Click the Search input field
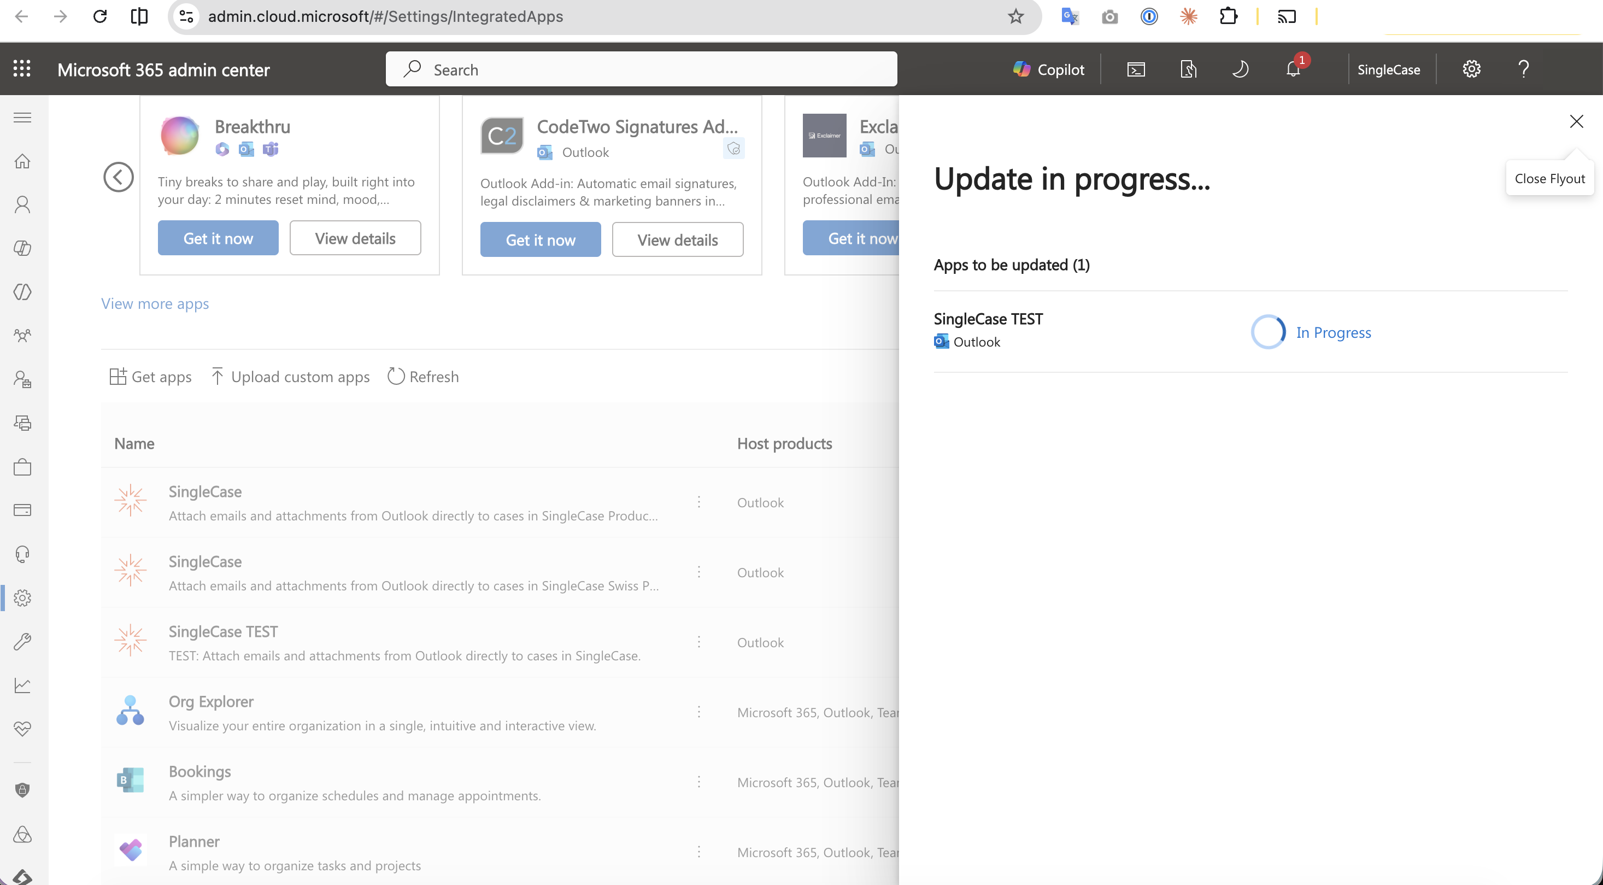Image resolution: width=1603 pixels, height=885 pixels. pos(641,69)
